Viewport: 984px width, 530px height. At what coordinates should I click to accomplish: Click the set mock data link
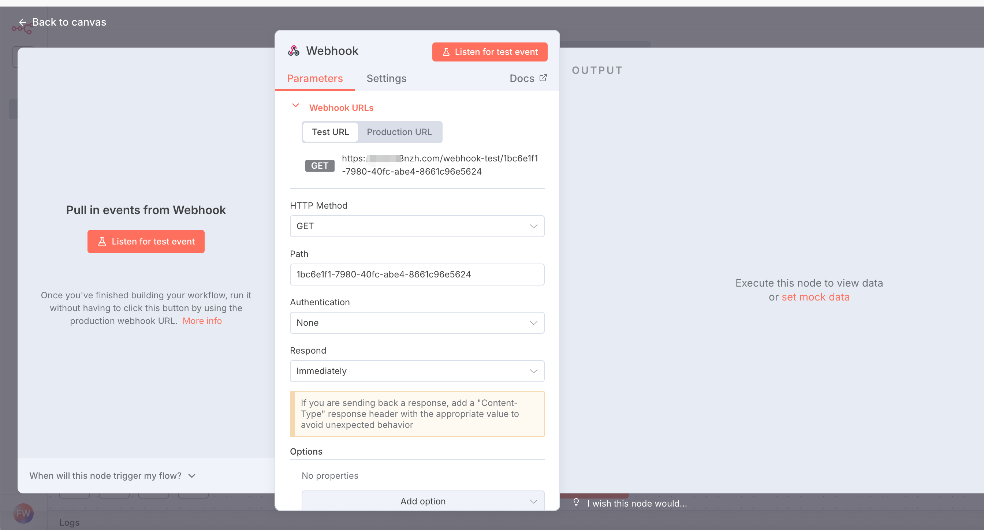click(815, 297)
